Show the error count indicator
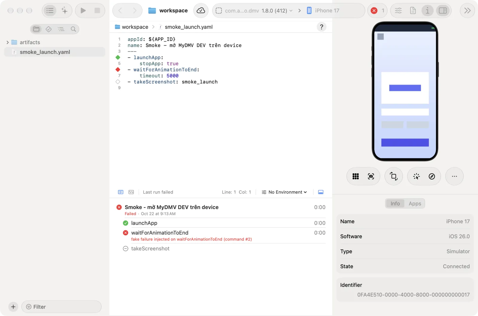Viewport: 478px width, 316px height. pos(378,10)
